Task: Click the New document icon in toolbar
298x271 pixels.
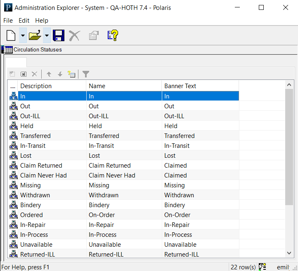Action: tap(11, 35)
